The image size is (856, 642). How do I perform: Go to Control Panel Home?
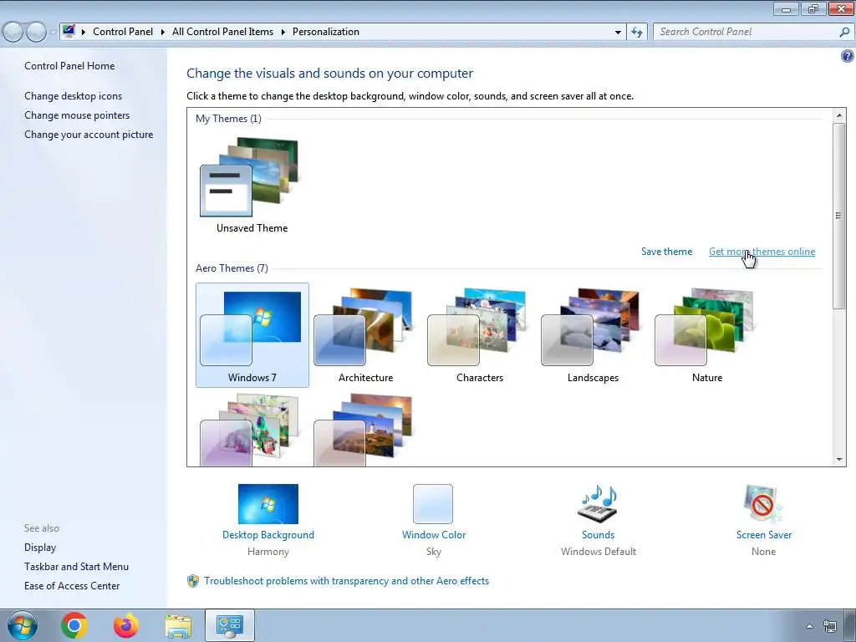click(69, 66)
